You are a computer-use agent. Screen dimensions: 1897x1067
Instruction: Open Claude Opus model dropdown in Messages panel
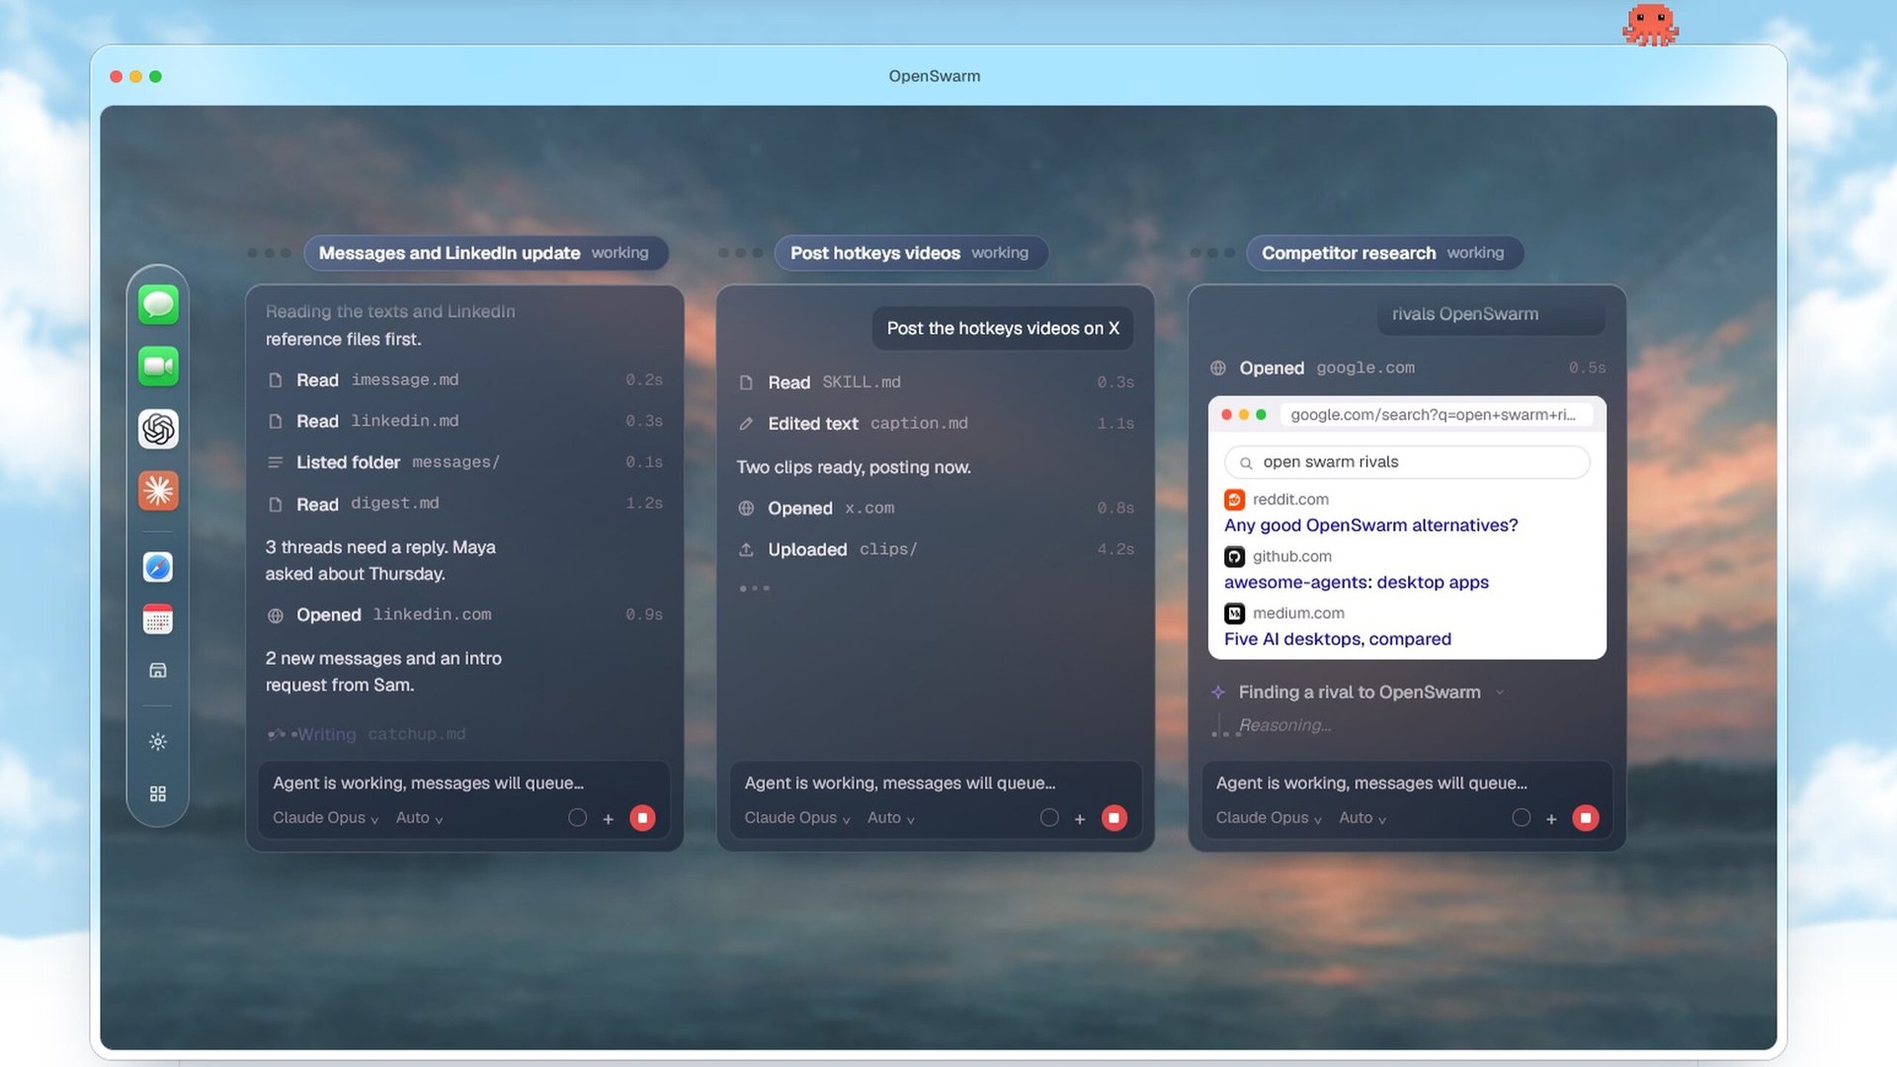point(325,818)
